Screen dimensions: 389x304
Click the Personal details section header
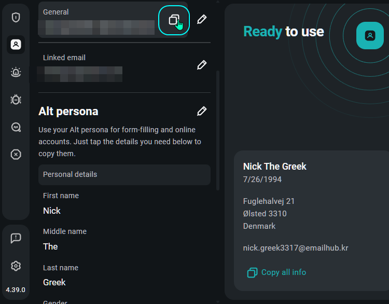point(124,175)
